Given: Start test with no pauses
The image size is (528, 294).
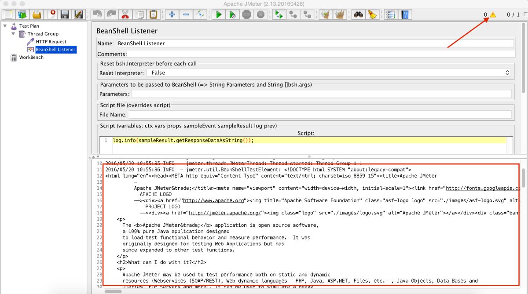Looking at the screenshot, I should [232, 15].
